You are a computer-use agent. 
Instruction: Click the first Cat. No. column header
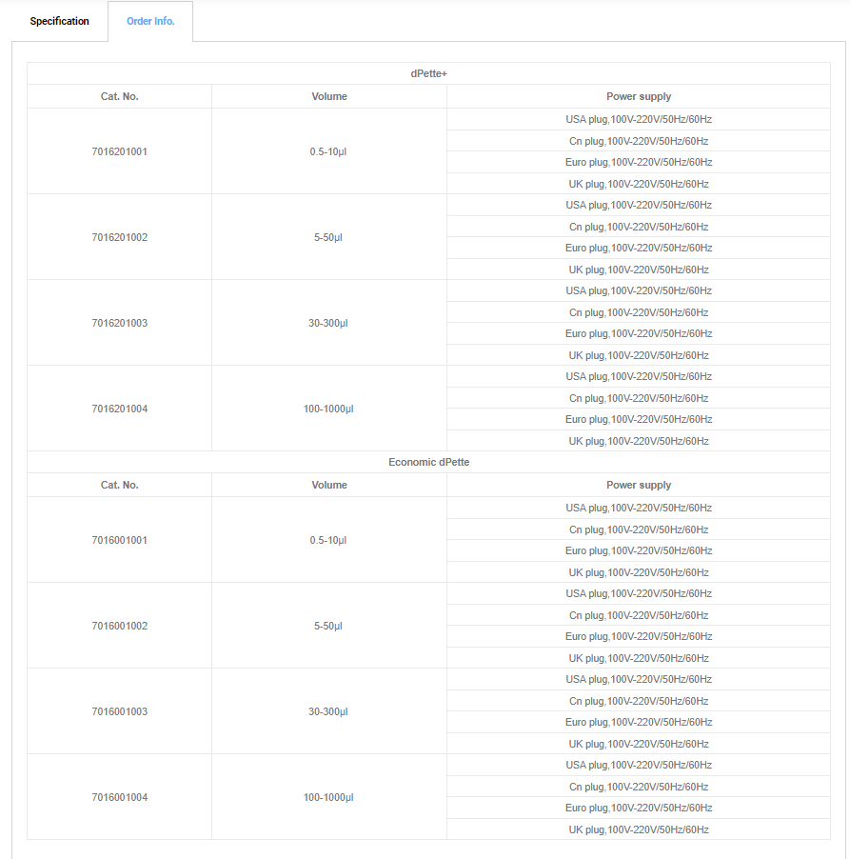[x=120, y=96]
